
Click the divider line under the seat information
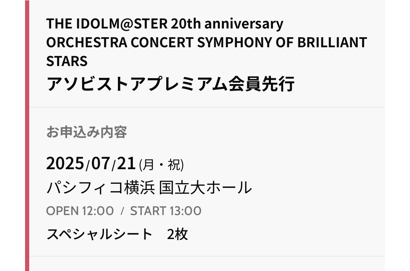(207, 256)
